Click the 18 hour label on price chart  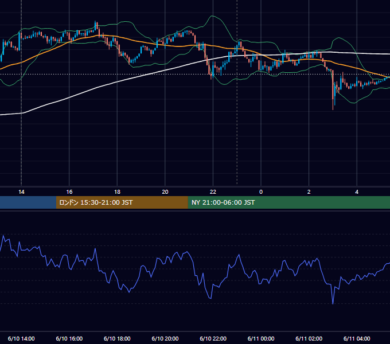click(117, 192)
